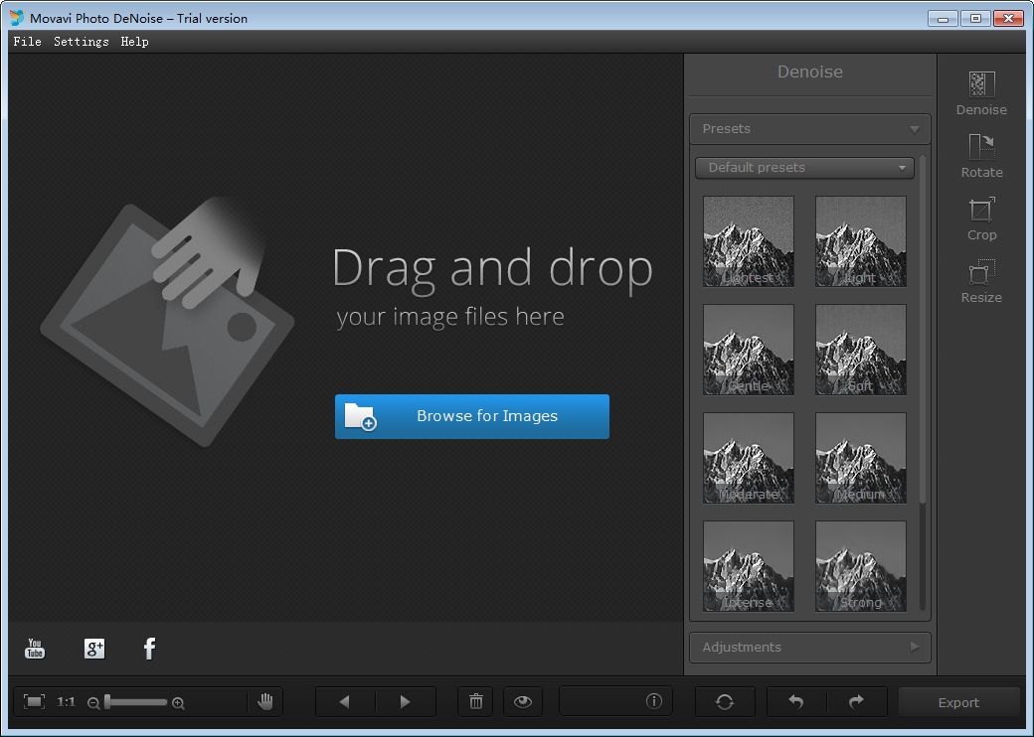Expand the Adjustments section
The height and width of the screenshot is (737, 1034).
[x=809, y=648]
